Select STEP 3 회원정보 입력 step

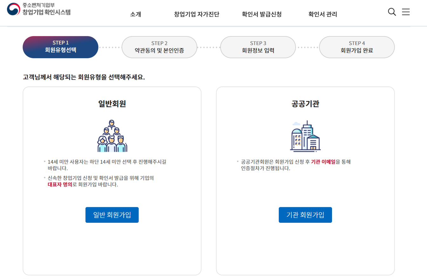258,47
